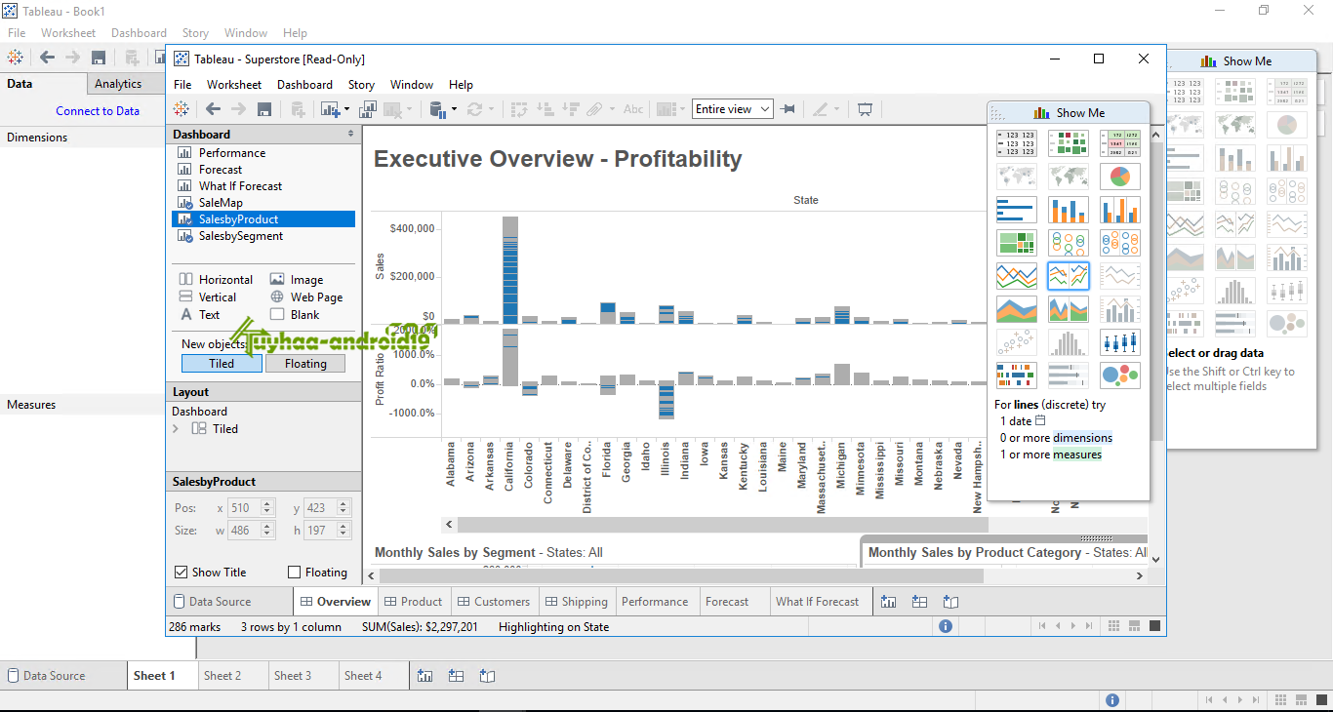
Task: Click the Tableau start page logo icon
Action: point(182,109)
